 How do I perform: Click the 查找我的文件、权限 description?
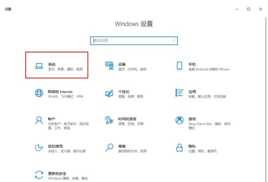[132, 151]
